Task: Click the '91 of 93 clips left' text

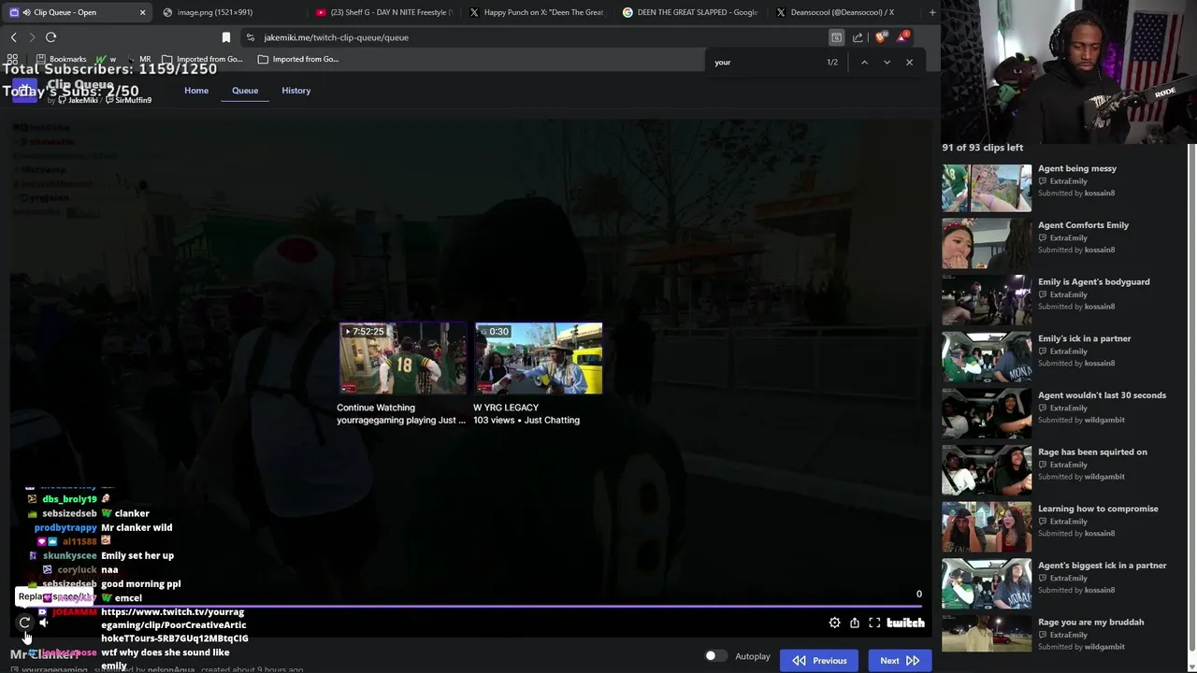Action: pos(983,148)
